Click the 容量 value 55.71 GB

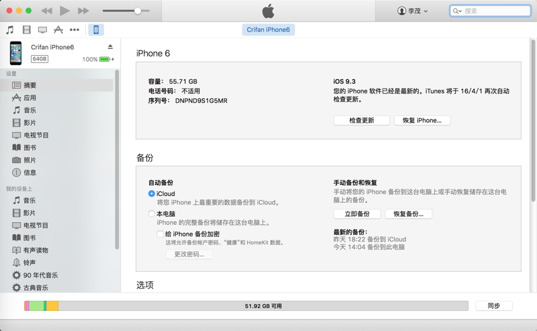[x=183, y=81]
